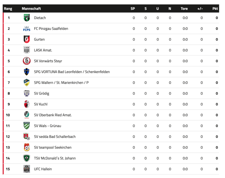Click the SP column header
Screen dimensions: 225x178
coord(133,8)
